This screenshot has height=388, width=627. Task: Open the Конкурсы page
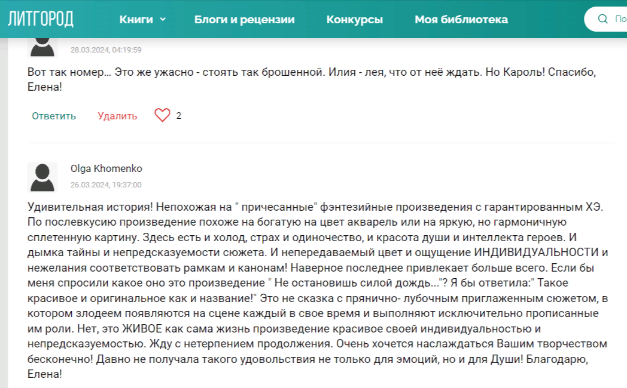[x=354, y=20]
